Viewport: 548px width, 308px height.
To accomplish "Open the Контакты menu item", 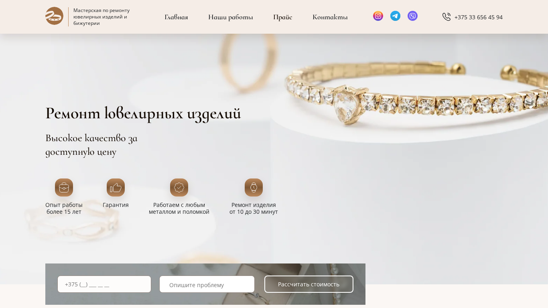I will (330, 17).
